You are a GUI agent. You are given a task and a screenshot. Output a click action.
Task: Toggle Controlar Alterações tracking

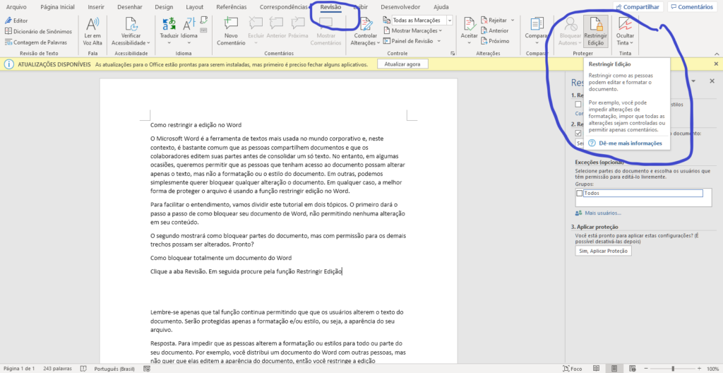coord(366,31)
